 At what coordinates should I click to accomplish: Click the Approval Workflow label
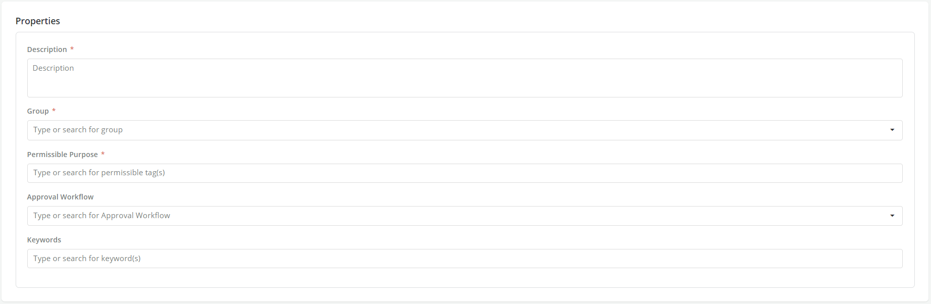coord(61,197)
